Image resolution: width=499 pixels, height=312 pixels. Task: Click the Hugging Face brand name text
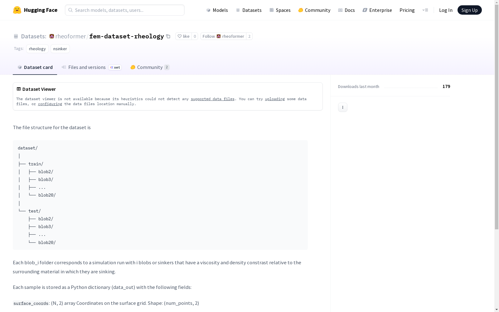pyautogui.click(x=41, y=10)
